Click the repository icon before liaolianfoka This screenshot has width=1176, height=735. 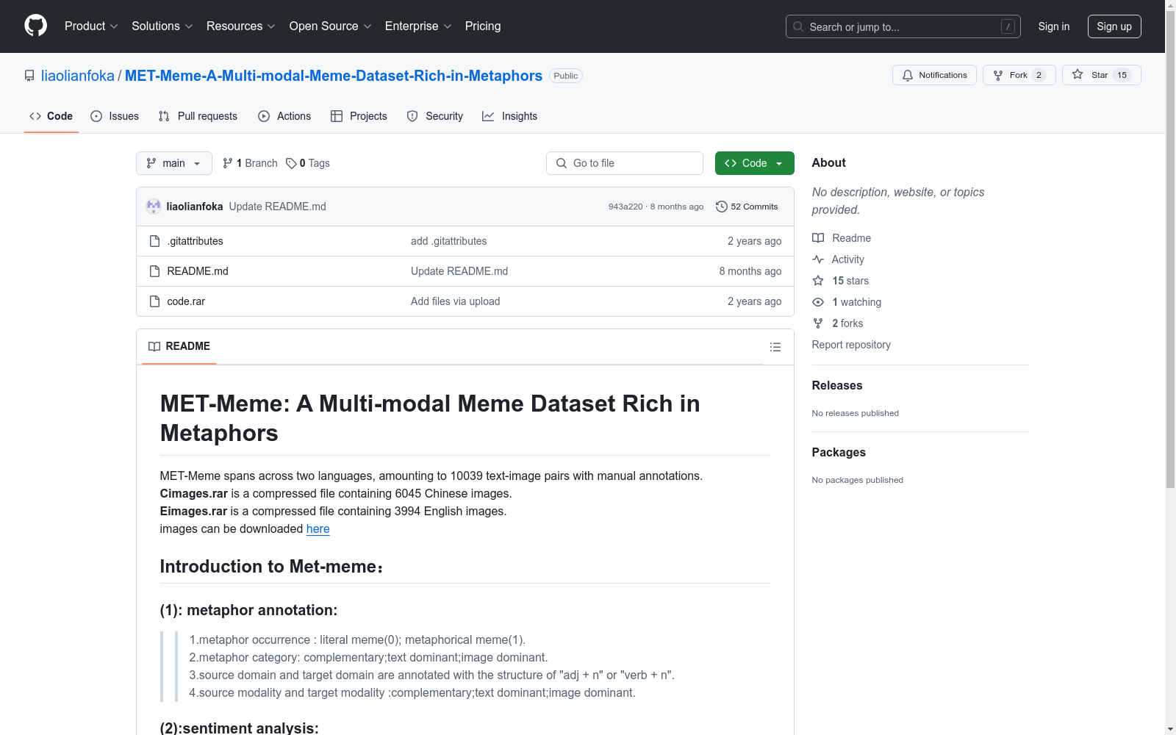point(29,76)
